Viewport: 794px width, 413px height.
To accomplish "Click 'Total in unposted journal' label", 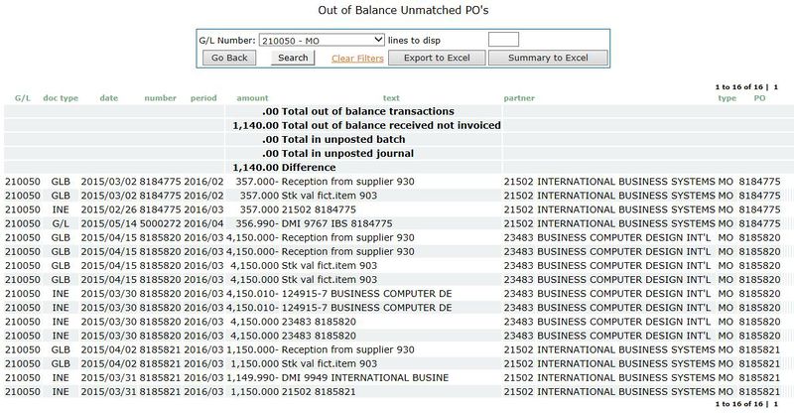I will point(347,154).
